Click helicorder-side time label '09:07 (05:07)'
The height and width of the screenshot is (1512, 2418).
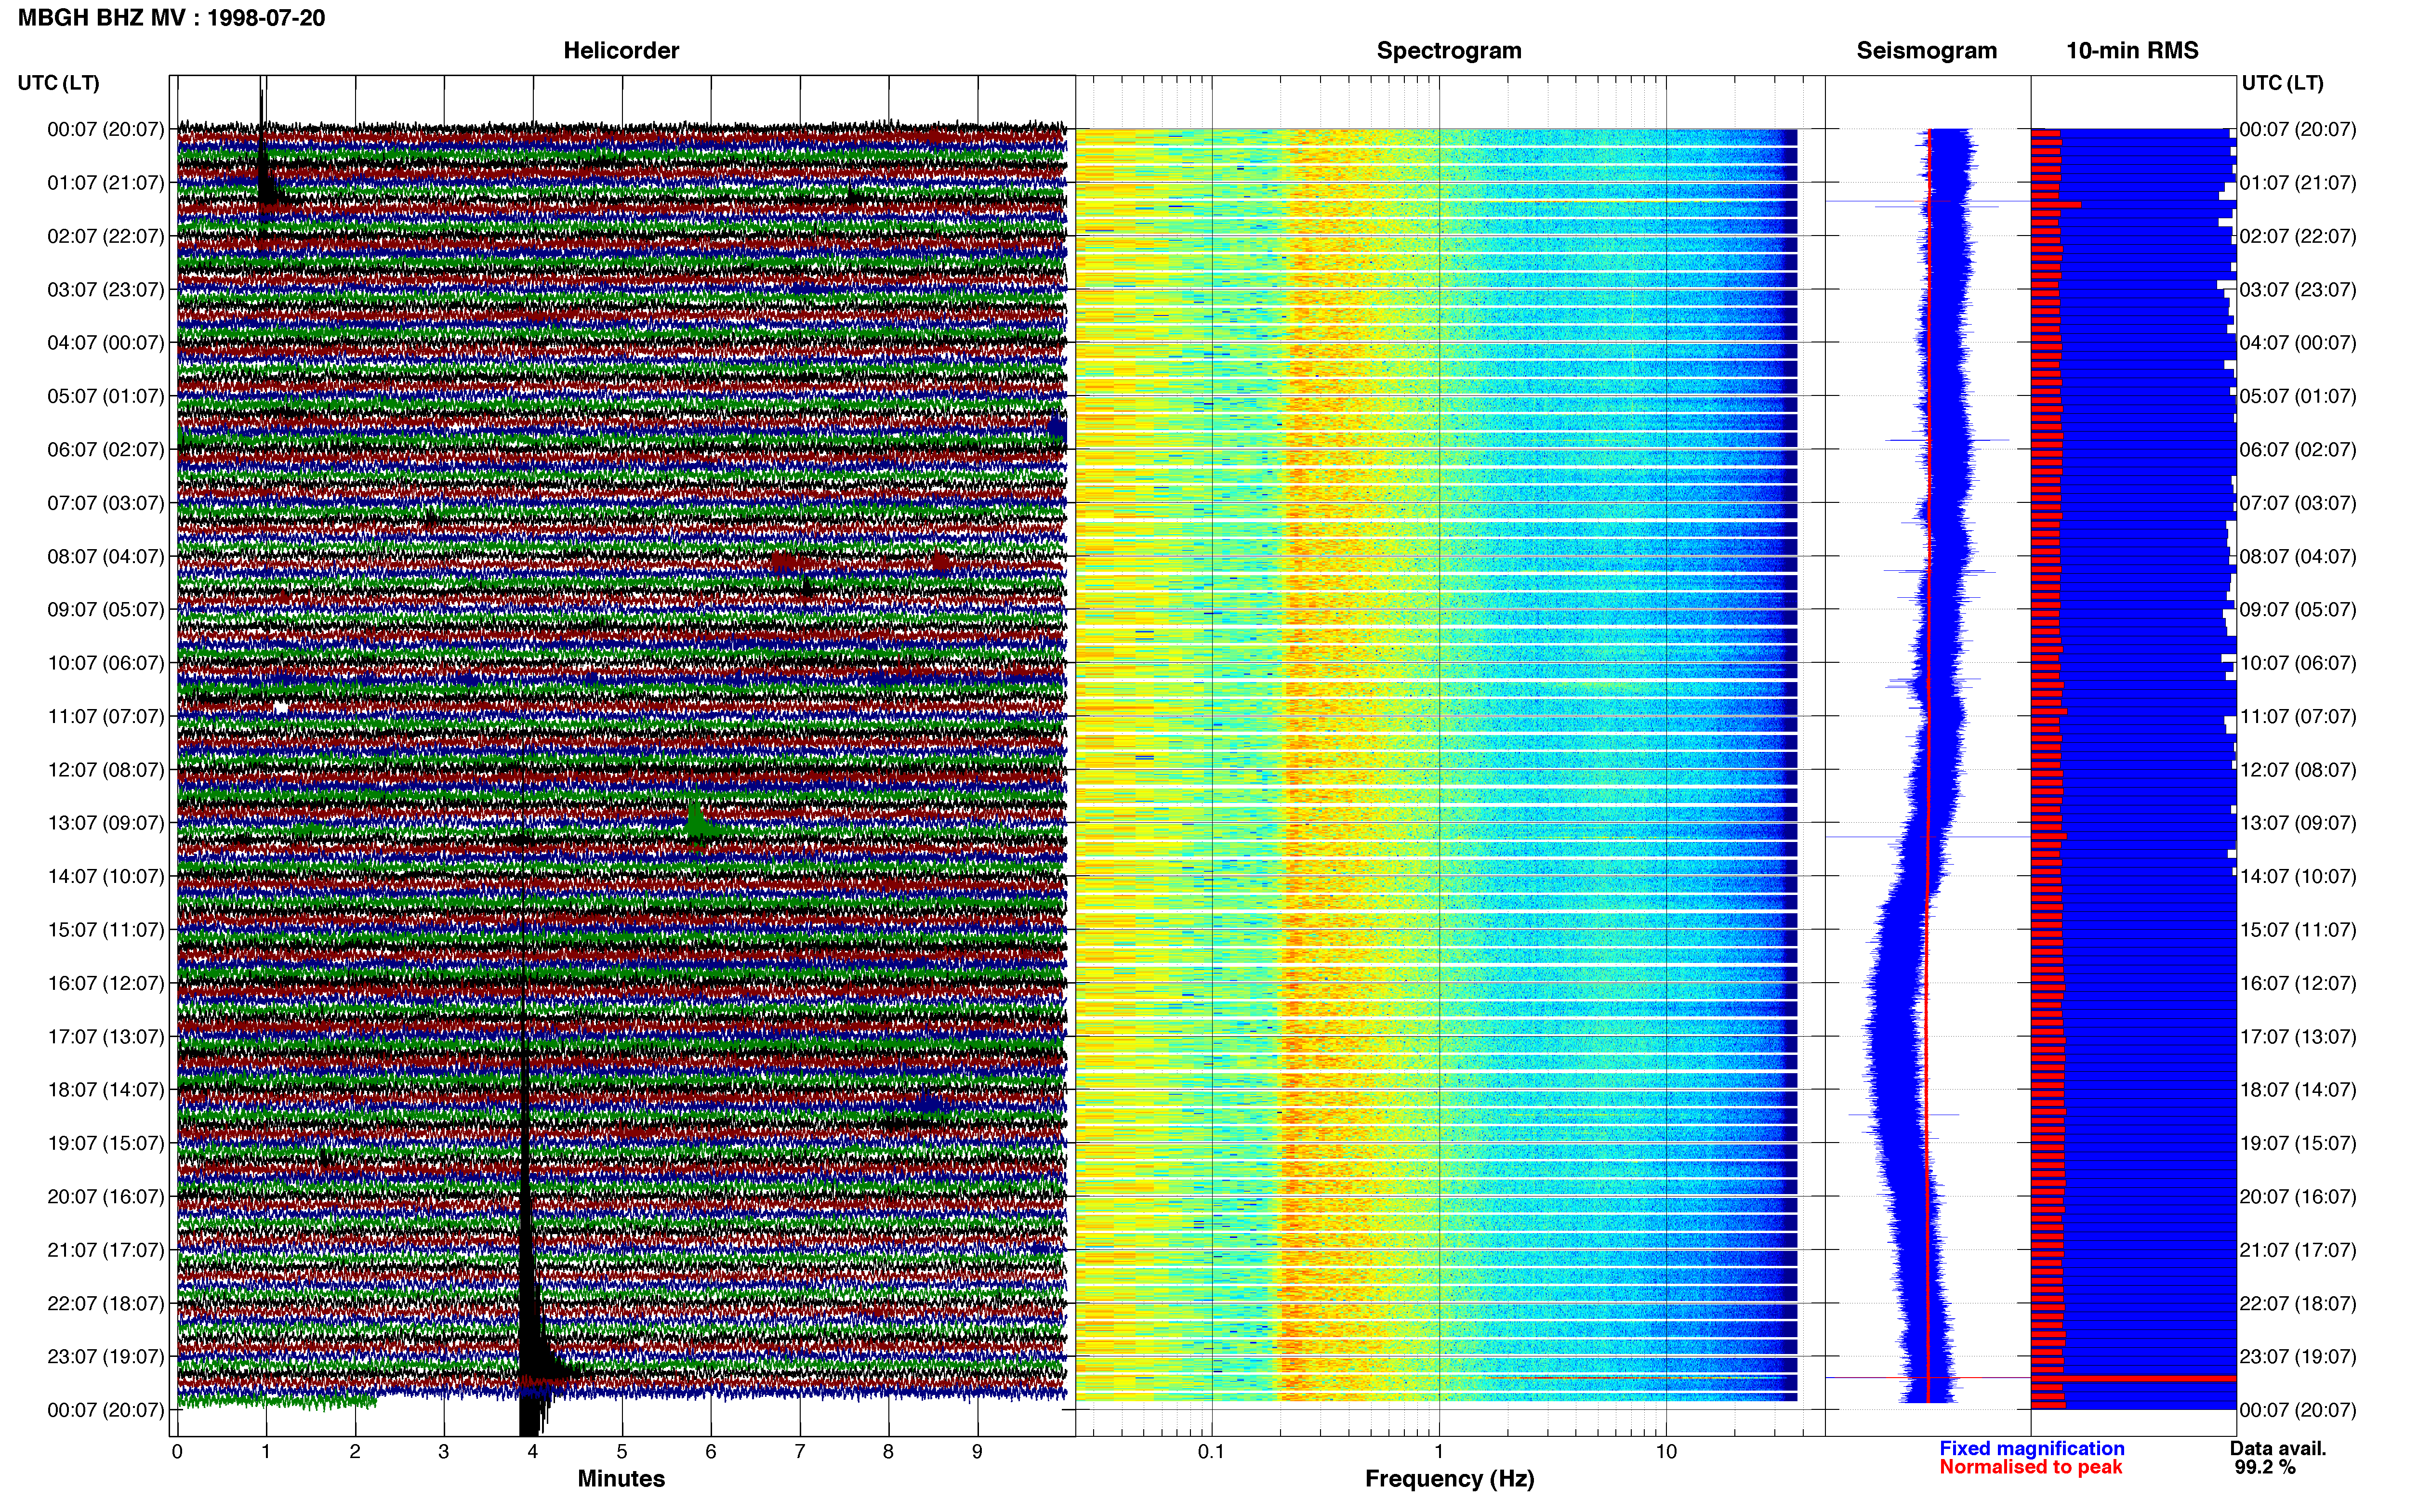coord(106,610)
